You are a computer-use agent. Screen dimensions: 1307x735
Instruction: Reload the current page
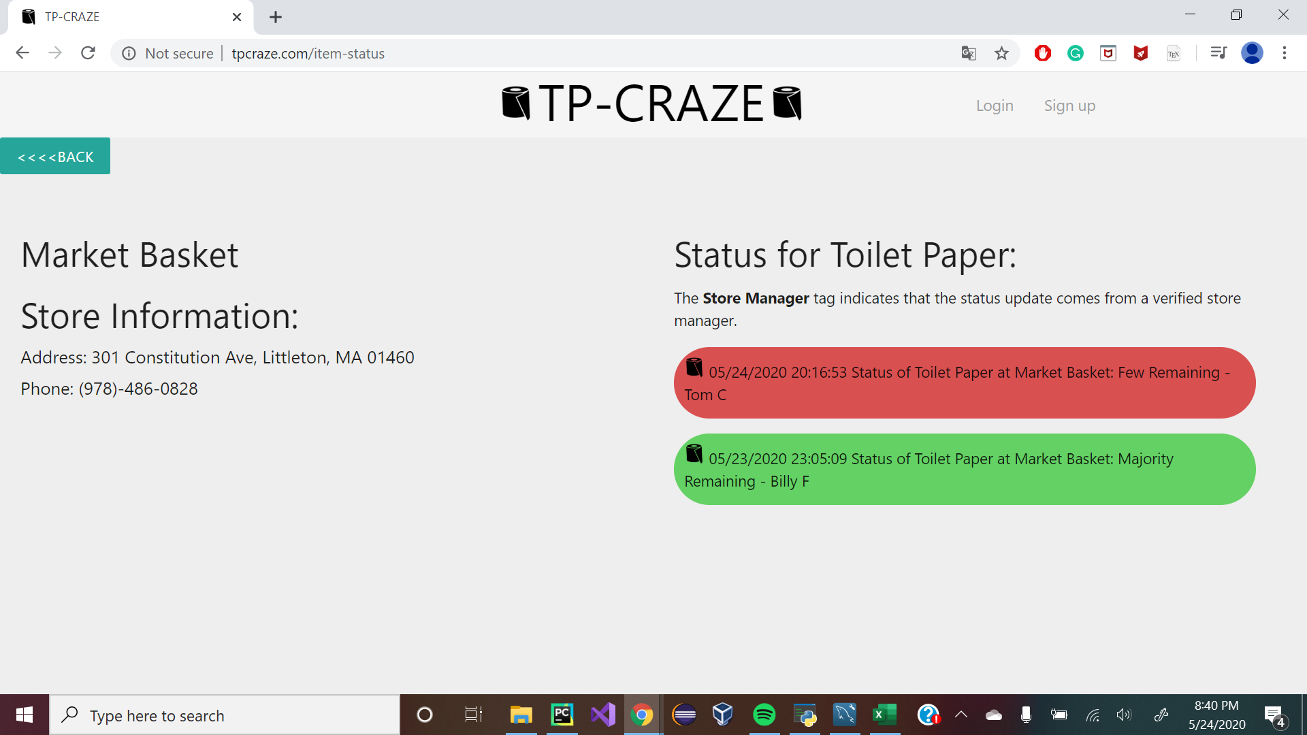(x=88, y=53)
